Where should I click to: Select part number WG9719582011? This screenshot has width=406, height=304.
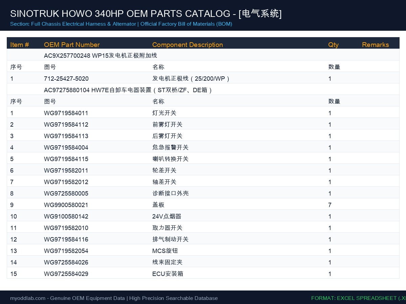[x=66, y=171]
